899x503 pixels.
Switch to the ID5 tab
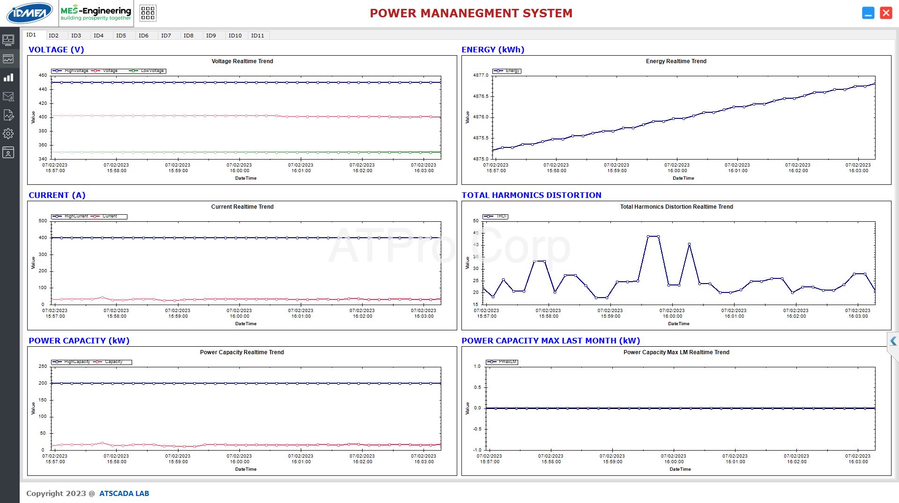pyautogui.click(x=121, y=36)
